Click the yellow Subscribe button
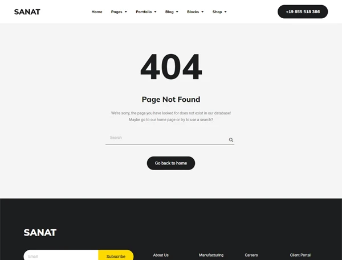The width and height of the screenshot is (342, 260). pyautogui.click(x=116, y=255)
